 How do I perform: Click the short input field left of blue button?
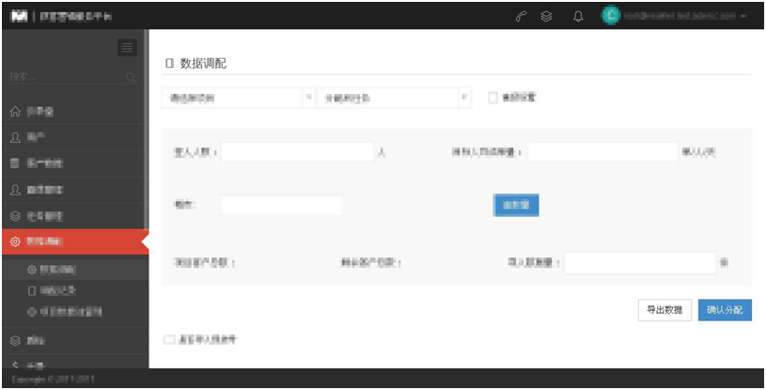coord(282,205)
